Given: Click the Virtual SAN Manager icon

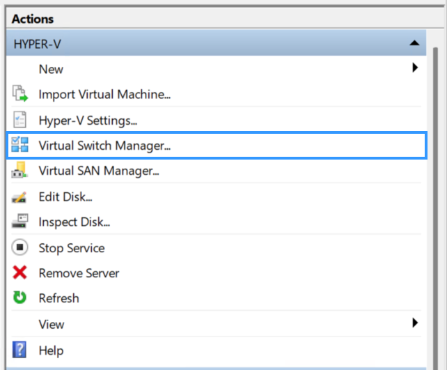Looking at the screenshot, I should pyautogui.click(x=19, y=170).
